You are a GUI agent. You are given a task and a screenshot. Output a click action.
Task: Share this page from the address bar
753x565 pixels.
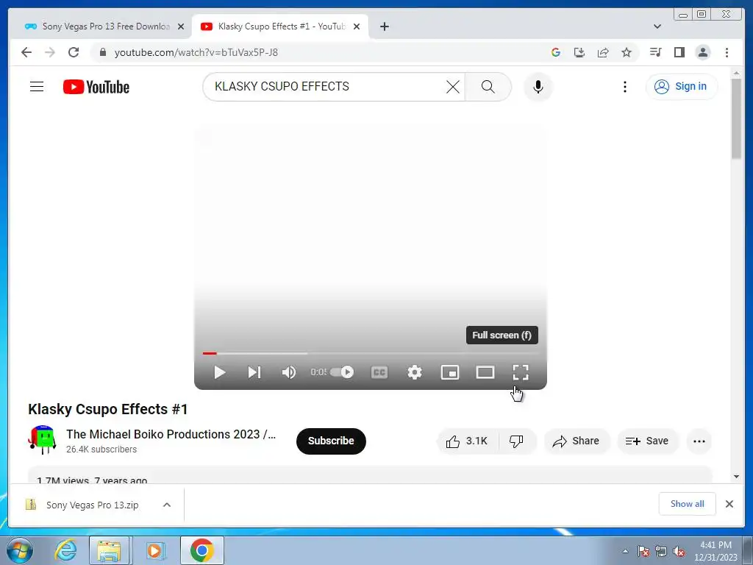tap(603, 52)
